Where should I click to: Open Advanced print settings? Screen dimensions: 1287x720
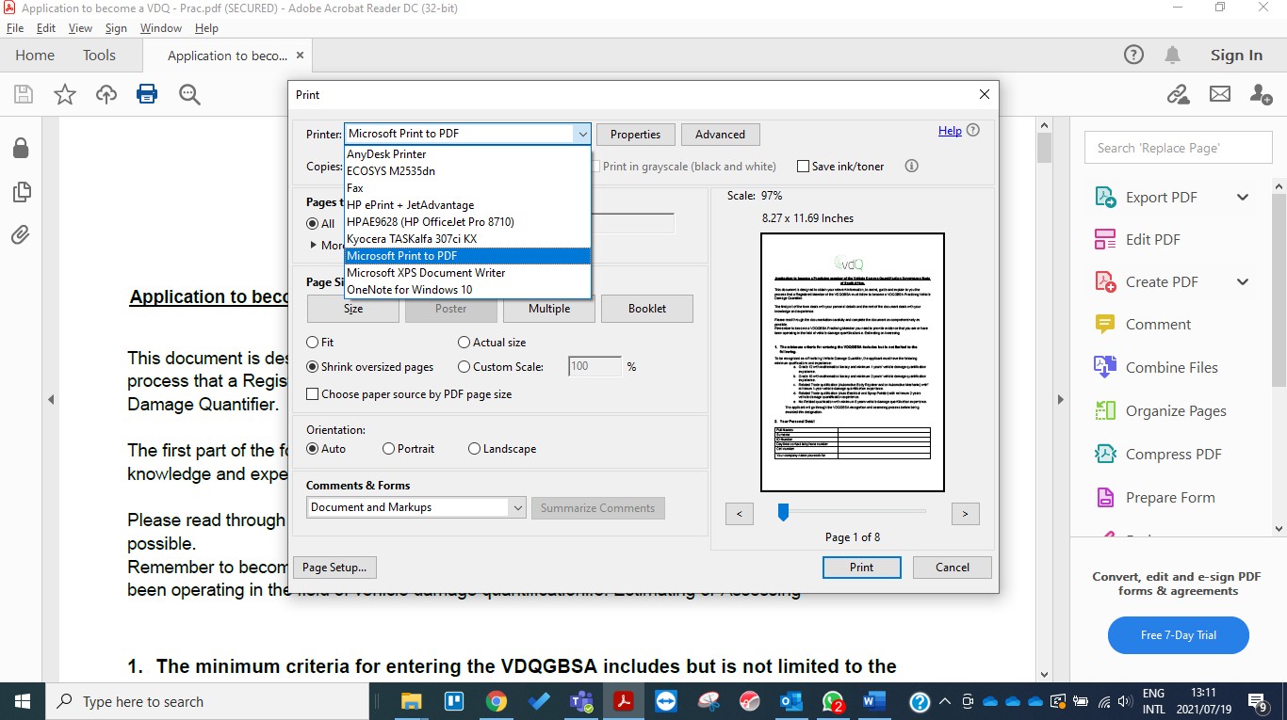720,135
